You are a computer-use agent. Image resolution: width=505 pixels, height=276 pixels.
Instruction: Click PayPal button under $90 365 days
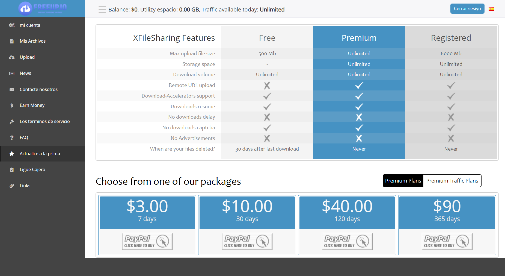tap(447, 242)
